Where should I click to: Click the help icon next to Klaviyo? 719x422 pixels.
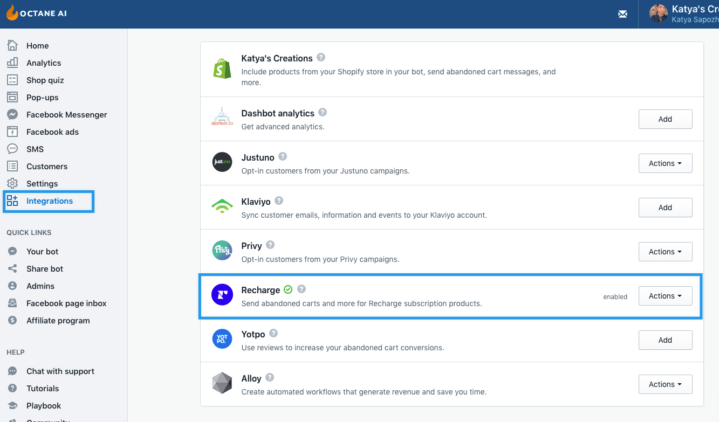[279, 200]
